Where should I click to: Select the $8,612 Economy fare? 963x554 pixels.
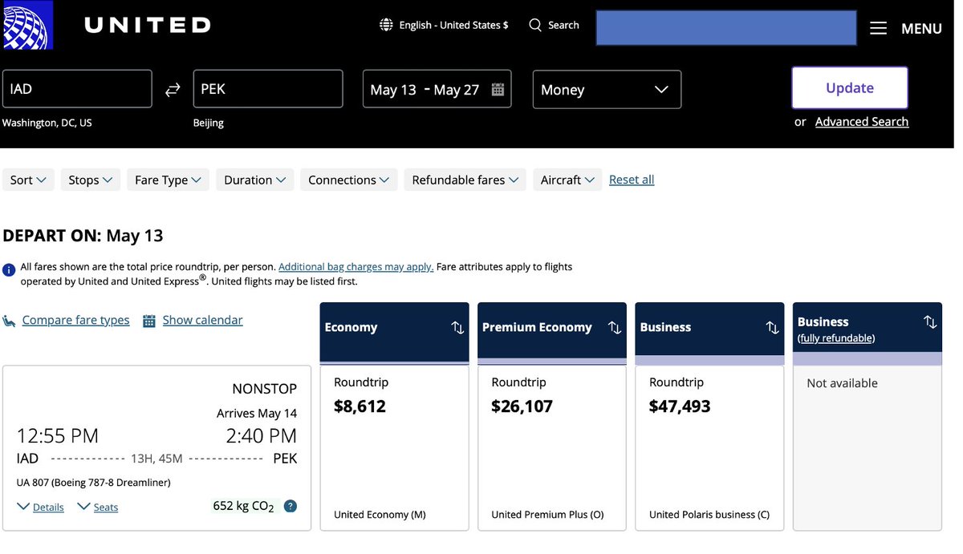point(394,448)
